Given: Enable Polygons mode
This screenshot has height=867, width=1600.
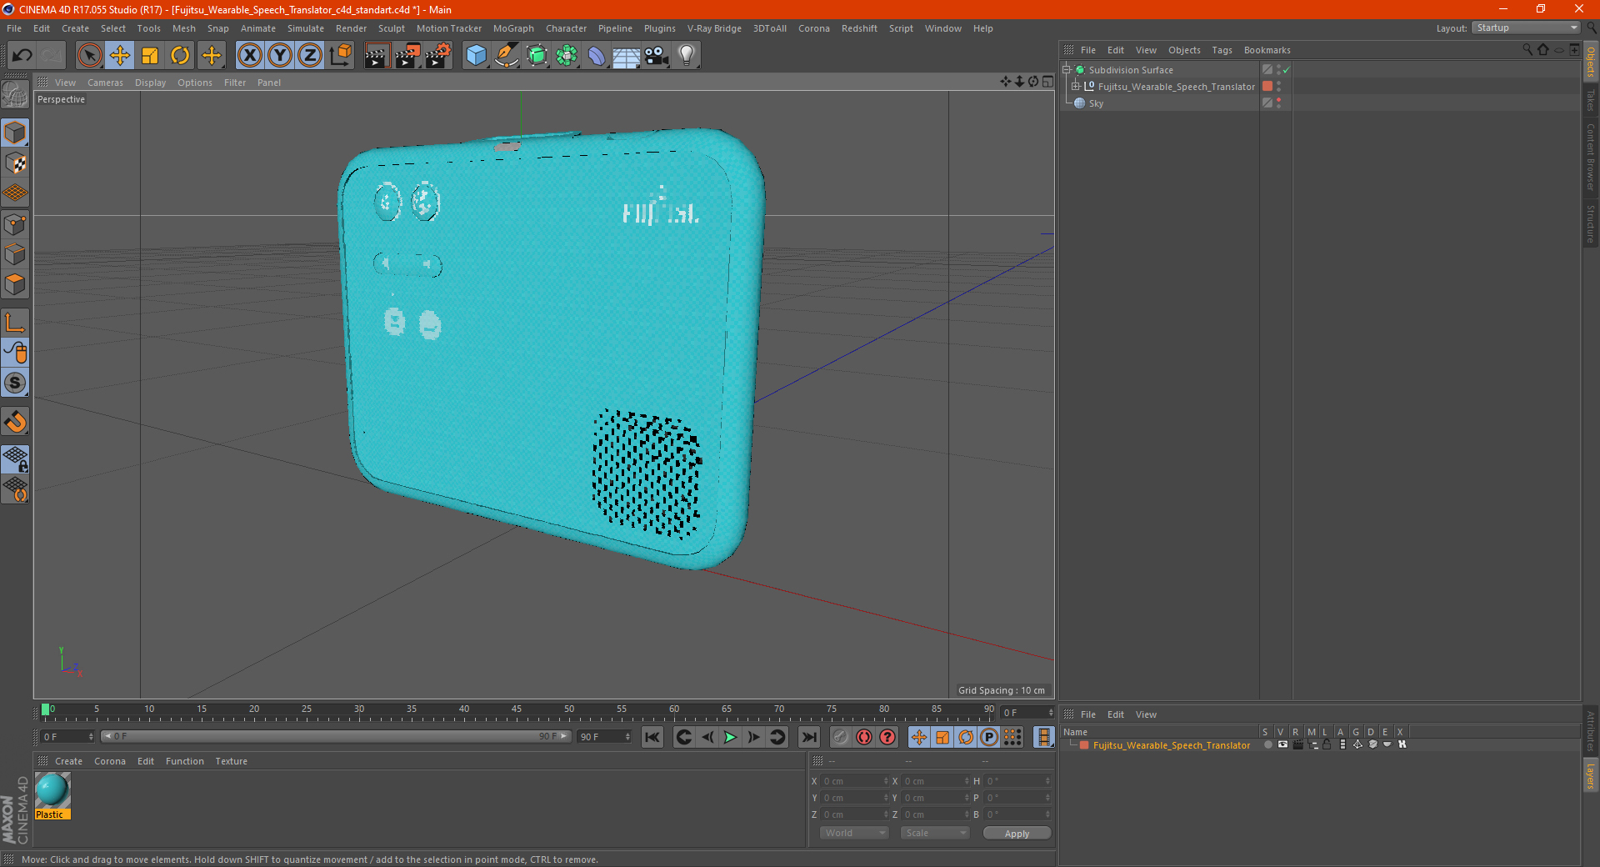Looking at the screenshot, I should [15, 284].
